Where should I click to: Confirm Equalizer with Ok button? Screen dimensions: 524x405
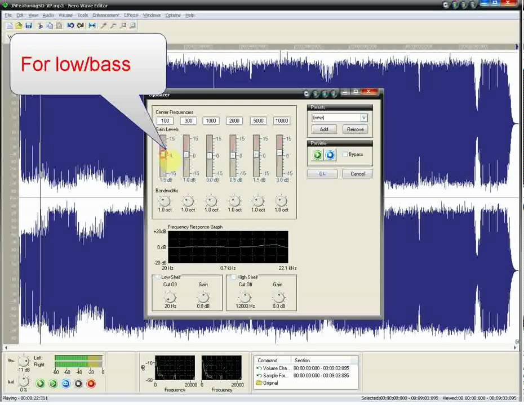[322, 174]
